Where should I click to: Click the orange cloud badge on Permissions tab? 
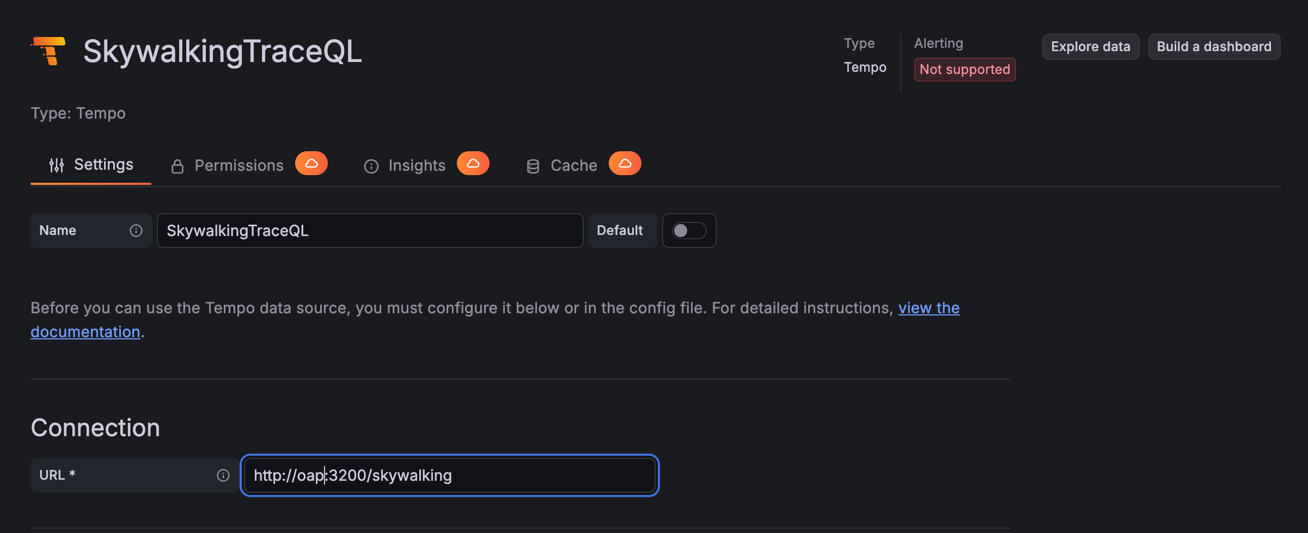[311, 163]
